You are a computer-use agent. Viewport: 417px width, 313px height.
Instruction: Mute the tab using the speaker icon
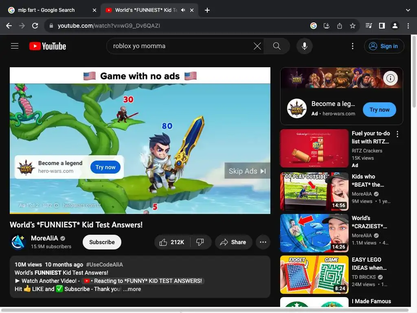[x=183, y=10]
